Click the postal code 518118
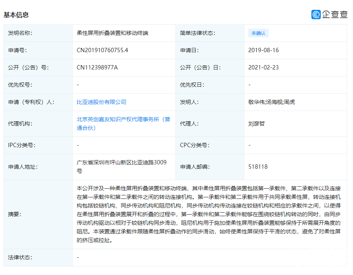This screenshot has height=275, width=353. [258, 167]
